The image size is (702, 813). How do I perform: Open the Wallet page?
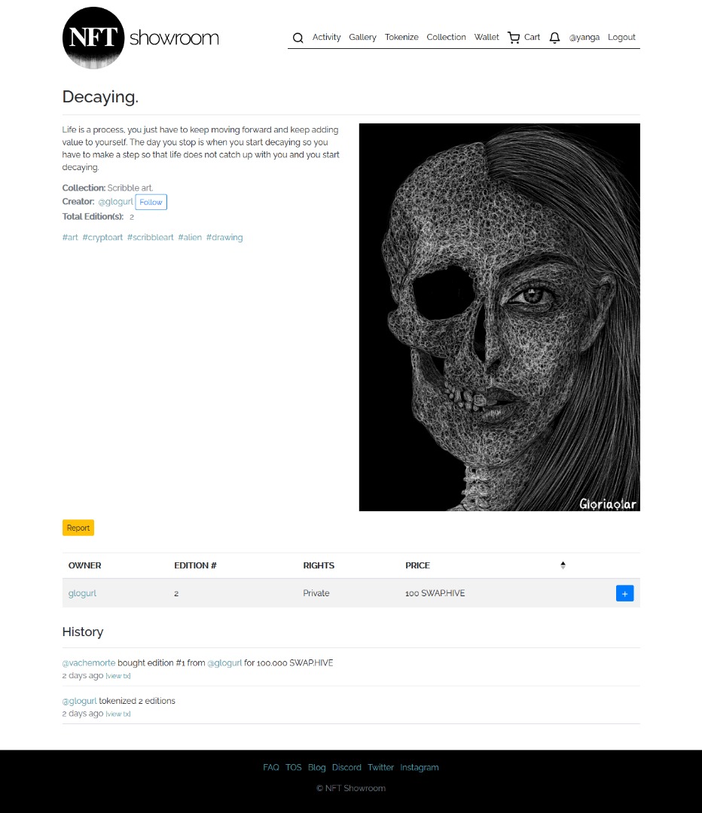pyautogui.click(x=487, y=38)
